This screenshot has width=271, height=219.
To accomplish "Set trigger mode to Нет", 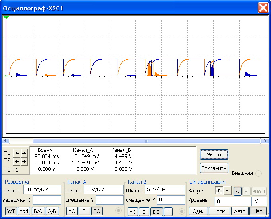I will click(x=258, y=211).
